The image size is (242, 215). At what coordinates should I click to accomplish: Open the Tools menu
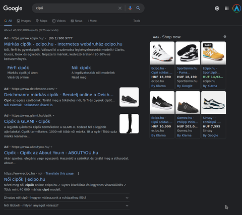pos(137,21)
